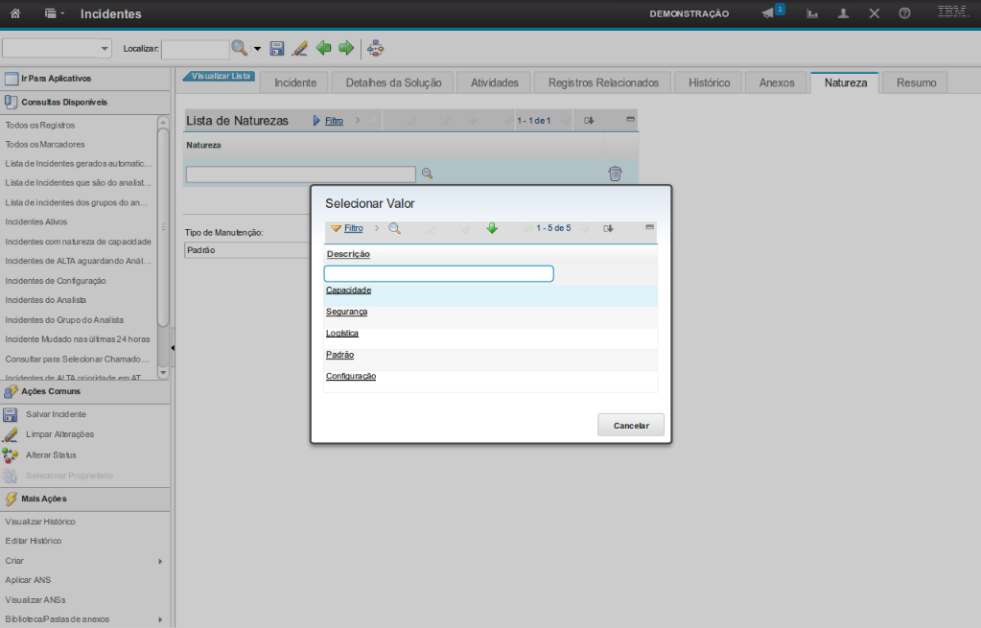Open the bulletin board megaphone notifications
Image resolution: width=981 pixels, height=628 pixels.
pyautogui.click(x=769, y=13)
